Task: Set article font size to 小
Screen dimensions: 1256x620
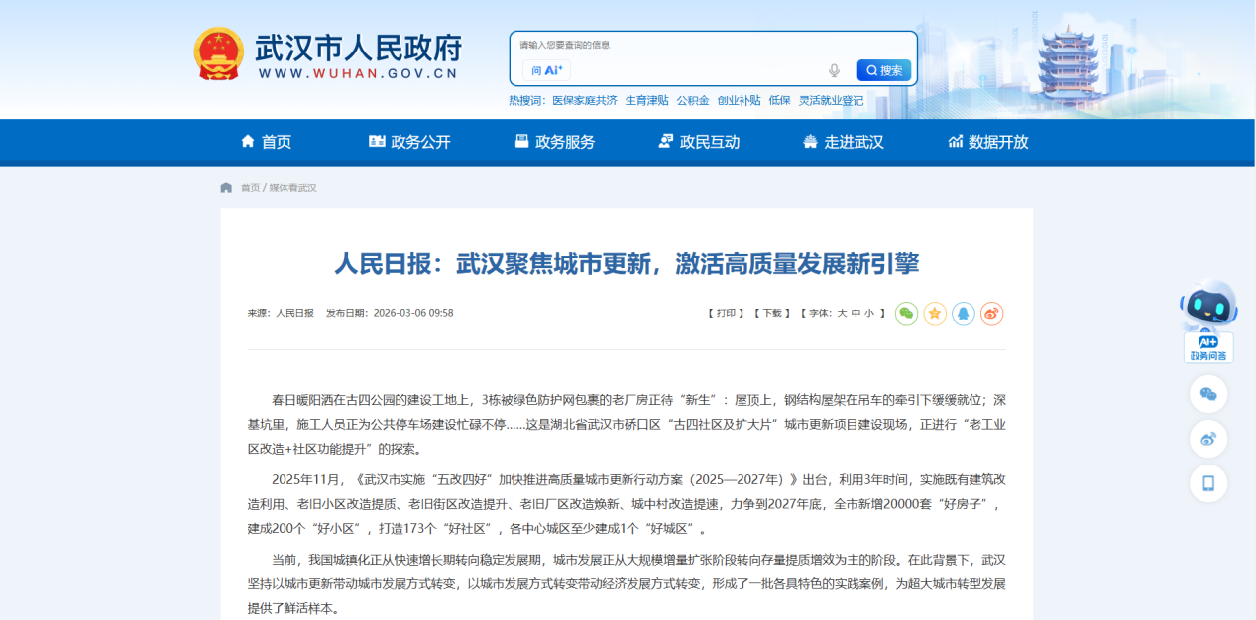Action: click(869, 313)
